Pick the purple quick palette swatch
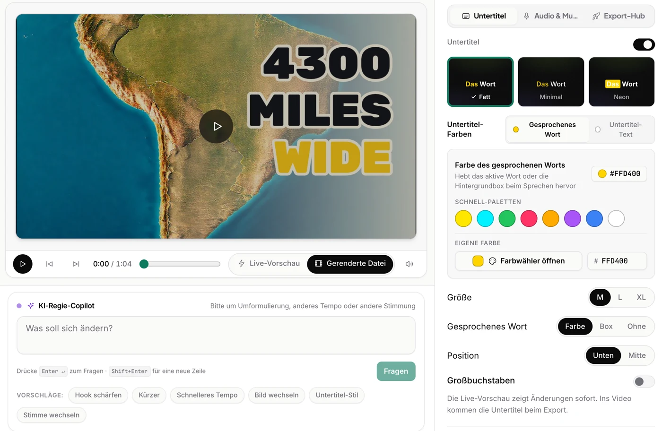The image size is (662, 431). (x=573, y=218)
